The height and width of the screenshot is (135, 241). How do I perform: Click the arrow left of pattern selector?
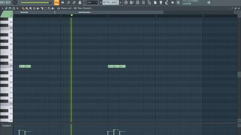(101, 3)
